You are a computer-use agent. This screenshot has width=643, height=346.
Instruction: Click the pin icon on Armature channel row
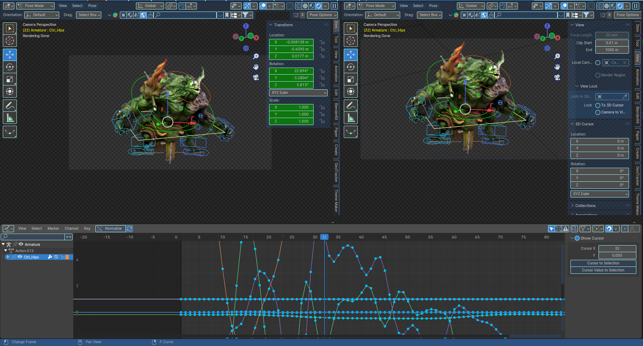pos(15,244)
